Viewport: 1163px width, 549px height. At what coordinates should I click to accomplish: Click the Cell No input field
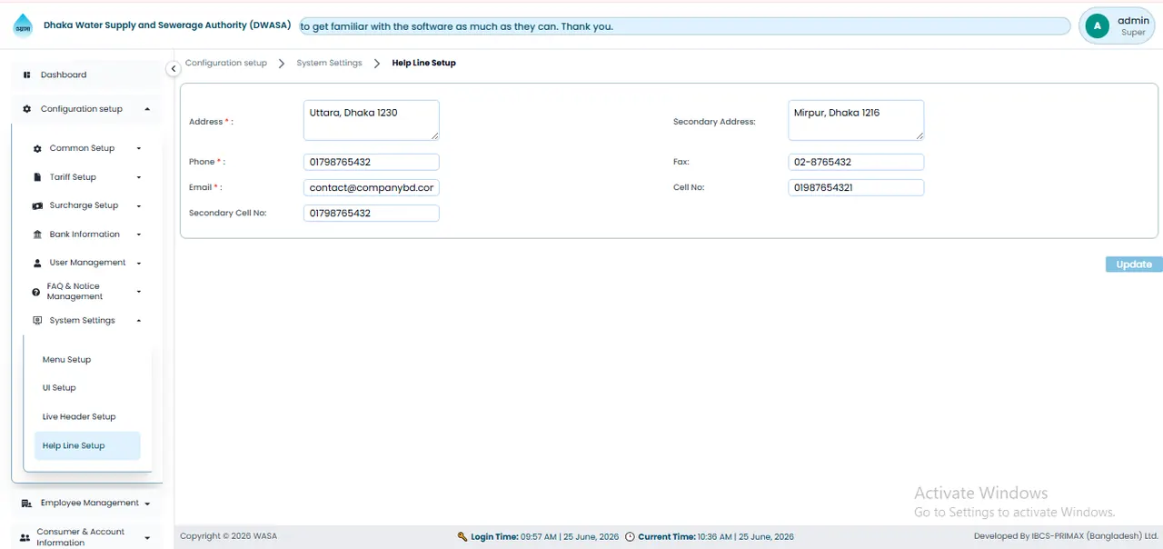pyautogui.click(x=856, y=187)
